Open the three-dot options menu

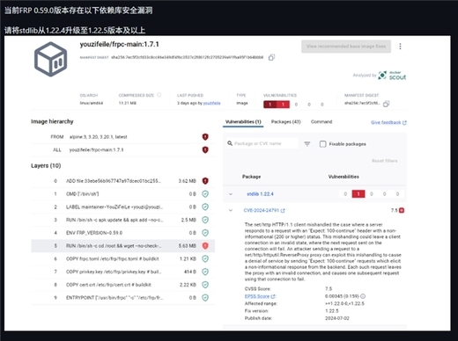(400, 47)
